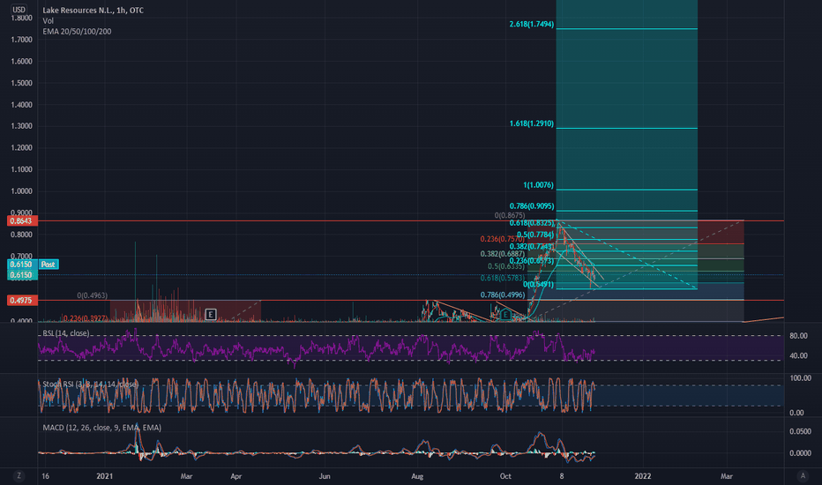Click the 0.0500 MACD scale value
This screenshot has height=485, width=822.
[800, 431]
